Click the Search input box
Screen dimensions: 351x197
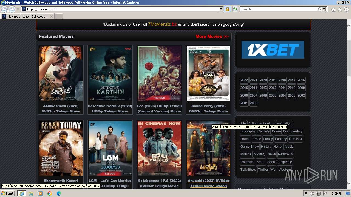(x=279, y=9)
